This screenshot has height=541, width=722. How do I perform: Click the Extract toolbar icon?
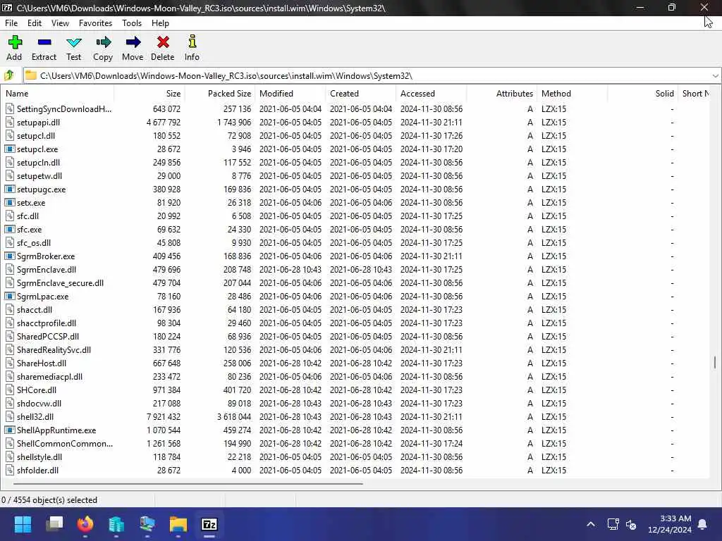(44, 42)
